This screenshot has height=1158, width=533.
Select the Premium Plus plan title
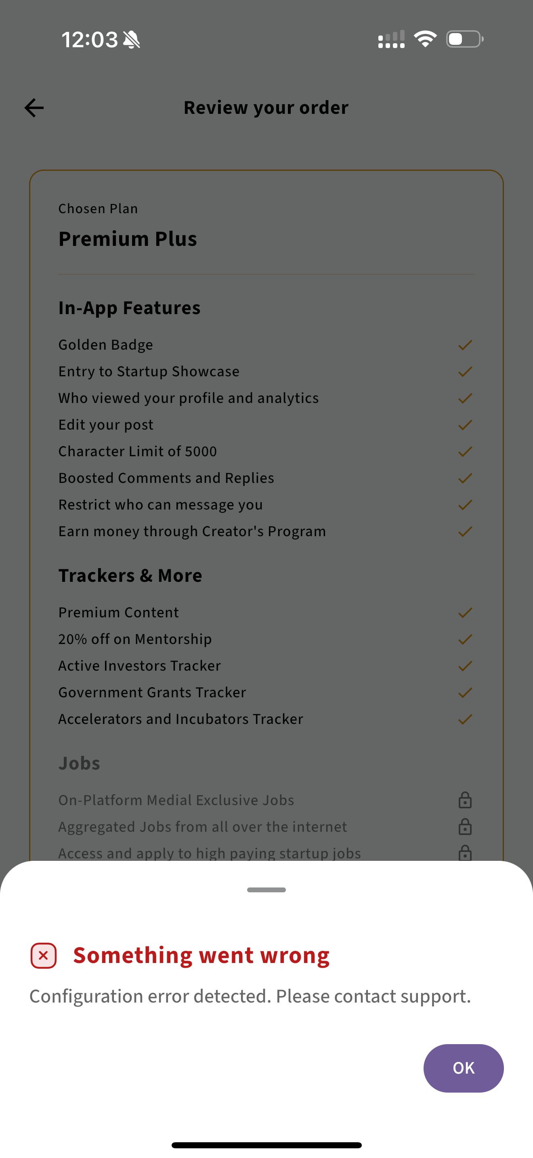128,239
